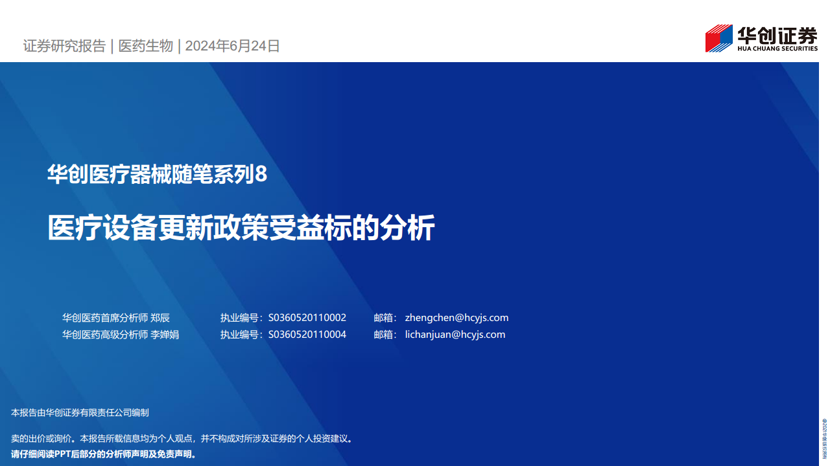This screenshot has height=466, width=830.
Task: Select the header text "证券研究报告"
Action: (64, 46)
